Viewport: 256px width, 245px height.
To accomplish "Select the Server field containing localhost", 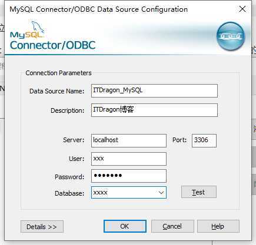I will tap(129, 140).
